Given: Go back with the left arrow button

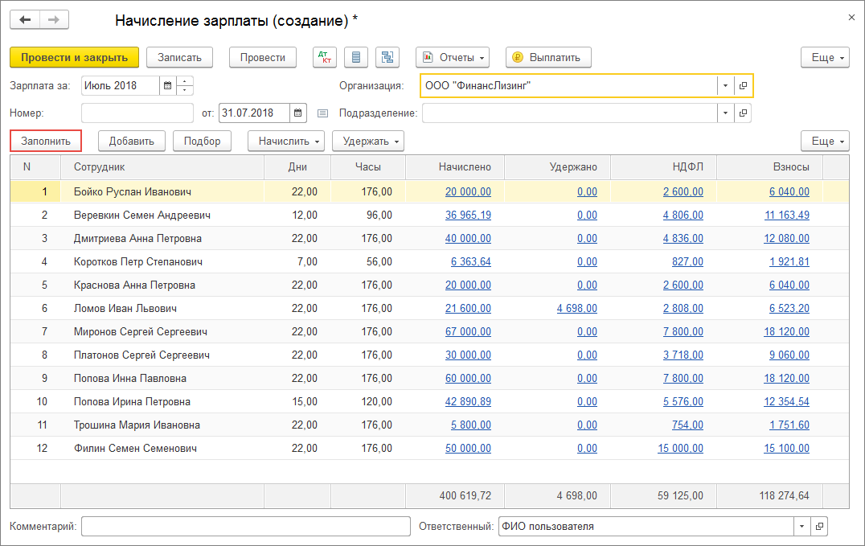Looking at the screenshot, I should 25,20.
